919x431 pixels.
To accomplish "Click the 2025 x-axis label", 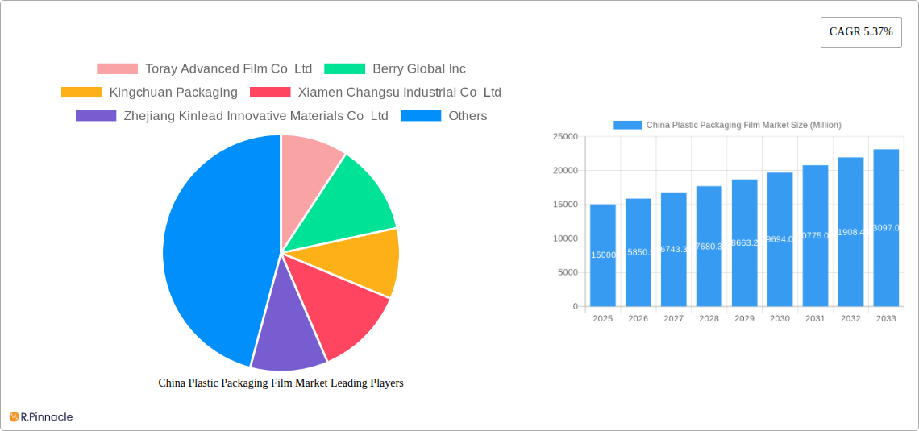I will click(602, 318).
